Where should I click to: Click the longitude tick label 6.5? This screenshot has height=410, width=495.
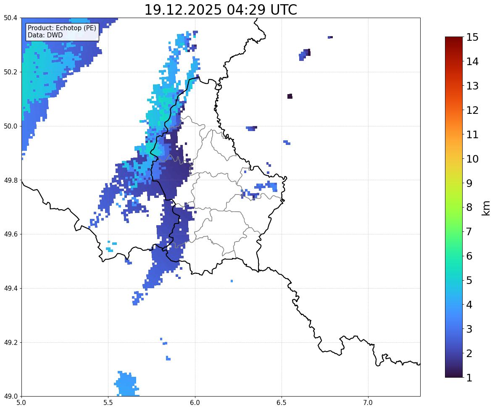click(282, 403)
